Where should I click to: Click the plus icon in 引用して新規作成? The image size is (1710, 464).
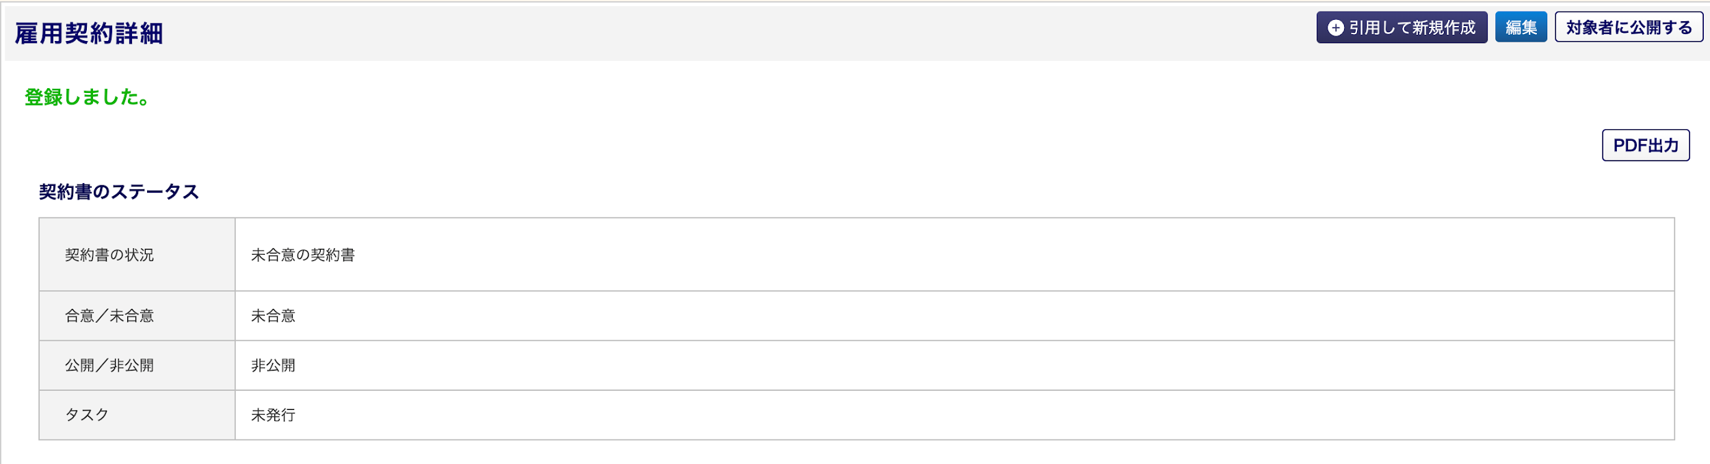[1336, 27]
